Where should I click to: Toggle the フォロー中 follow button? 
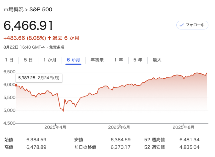coord(192,25)
